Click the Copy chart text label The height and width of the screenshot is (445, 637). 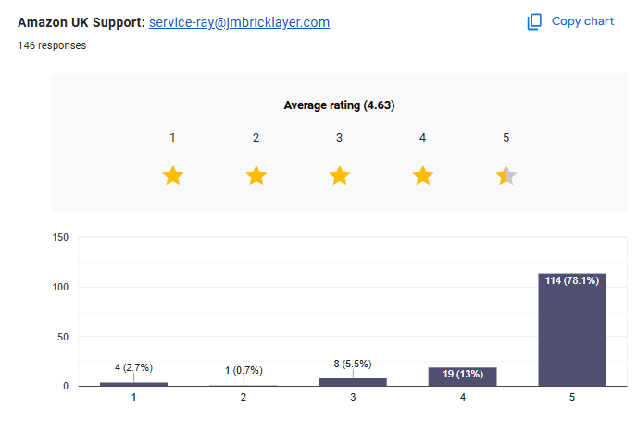(x=582, y=21)
